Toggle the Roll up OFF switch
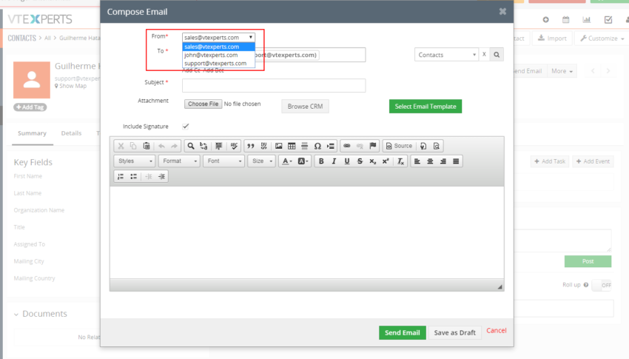The height and width of the screenshot is (359, 629). coord(602,285)
